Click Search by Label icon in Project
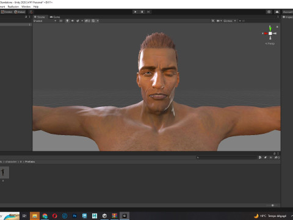293x220 pixels. pyautogui.click(x=266, y=158)
